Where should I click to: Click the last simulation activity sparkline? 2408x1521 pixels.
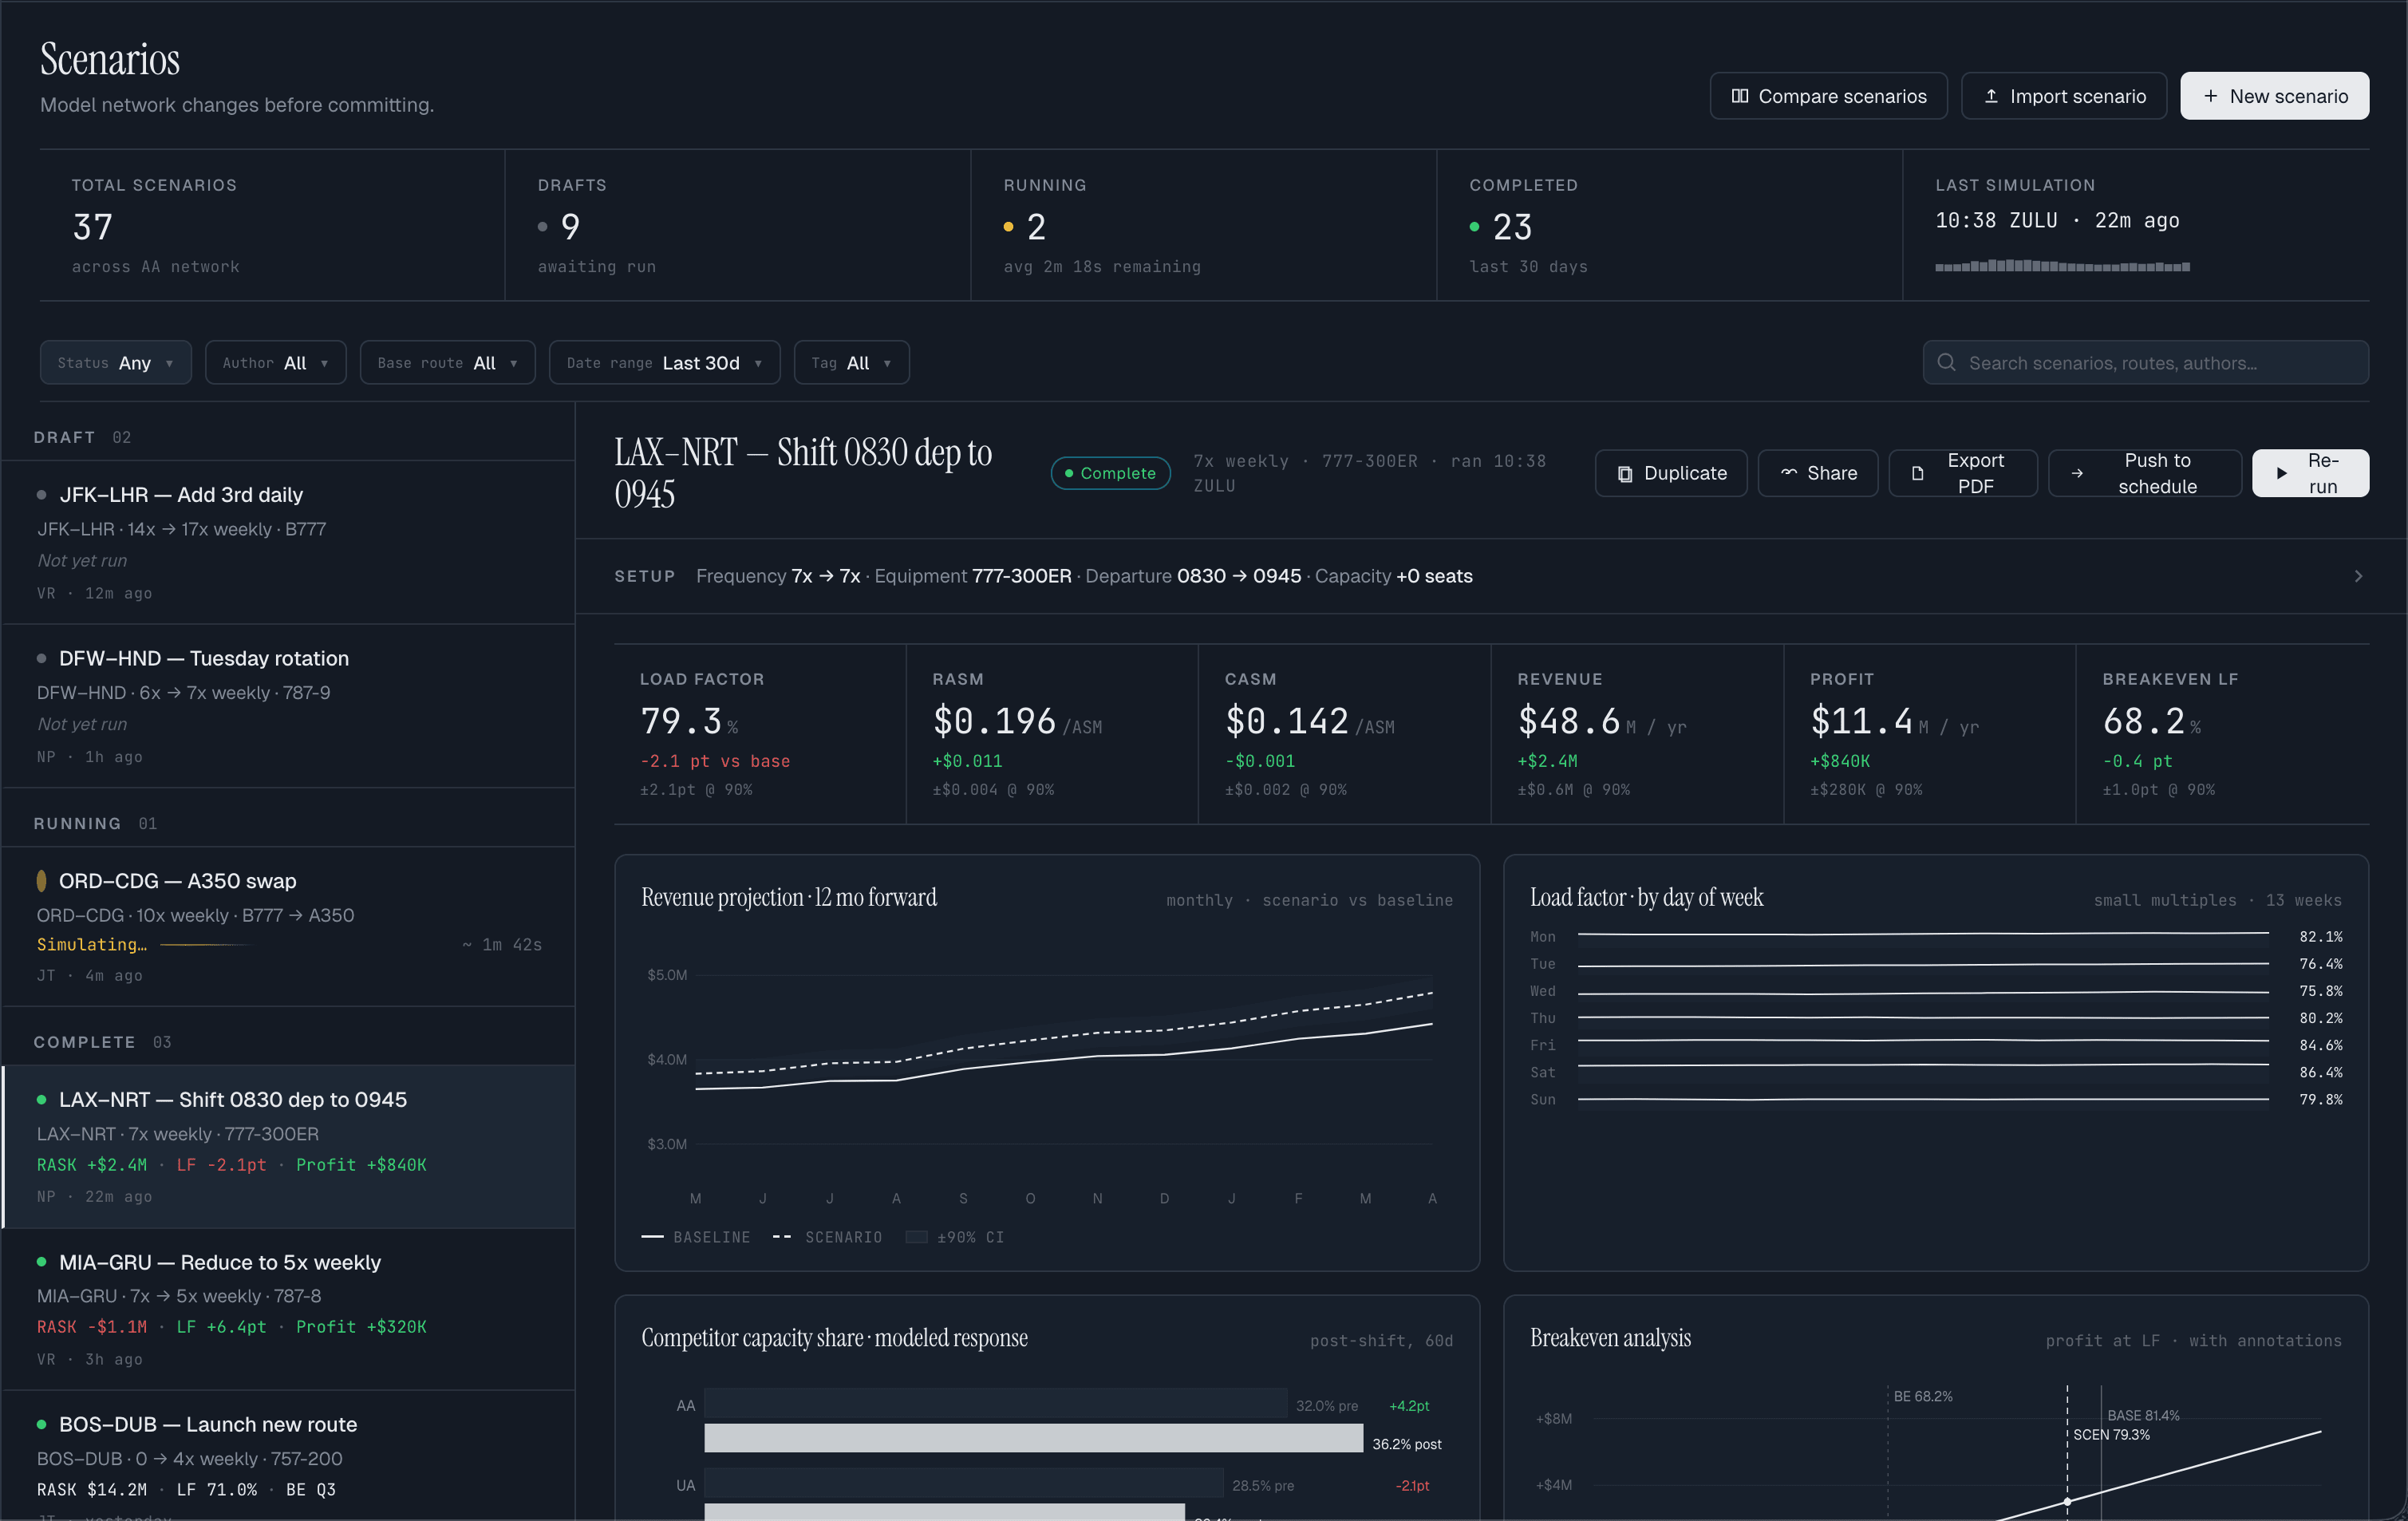[x=2062, y=266]
